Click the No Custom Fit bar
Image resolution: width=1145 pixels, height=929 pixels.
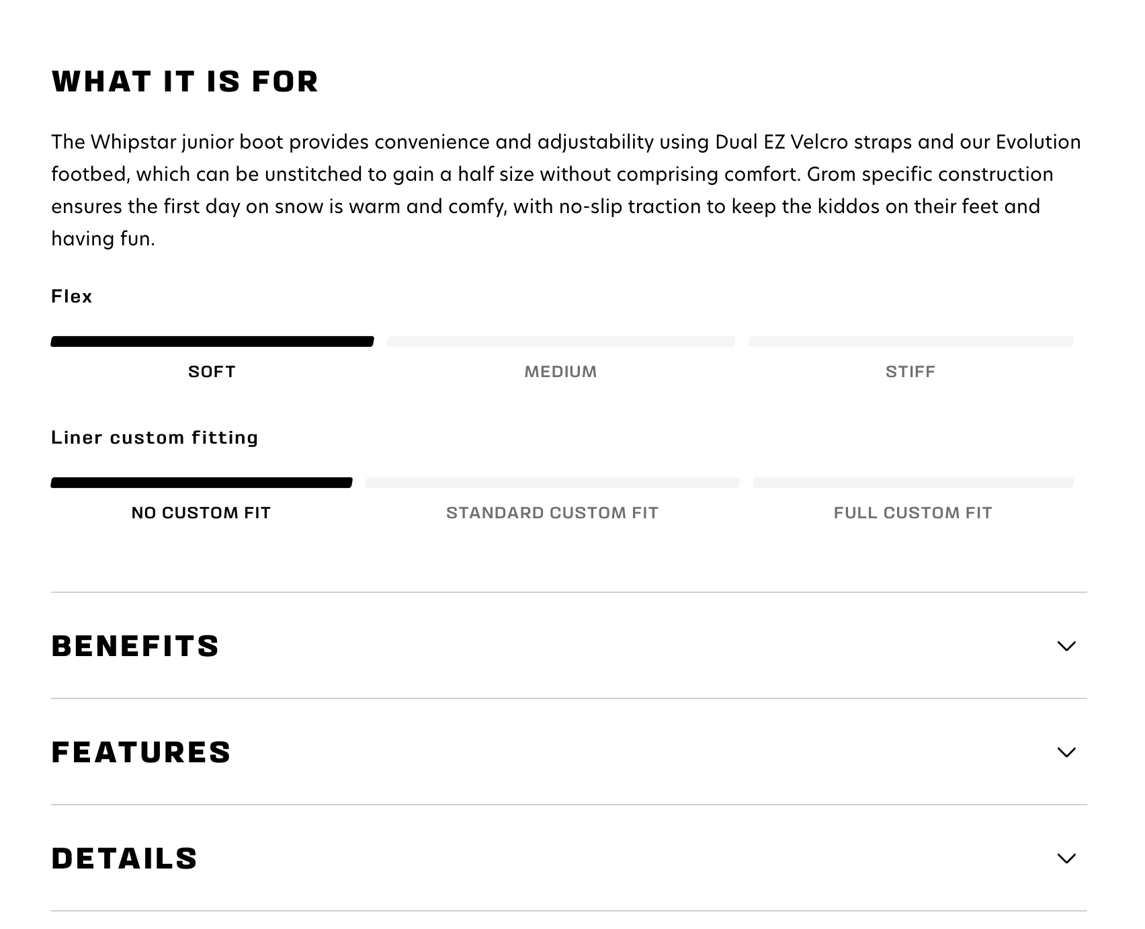pos(202,483)
